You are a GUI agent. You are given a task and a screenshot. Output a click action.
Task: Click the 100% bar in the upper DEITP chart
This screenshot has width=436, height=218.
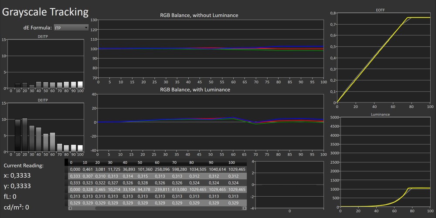(80, 85)
